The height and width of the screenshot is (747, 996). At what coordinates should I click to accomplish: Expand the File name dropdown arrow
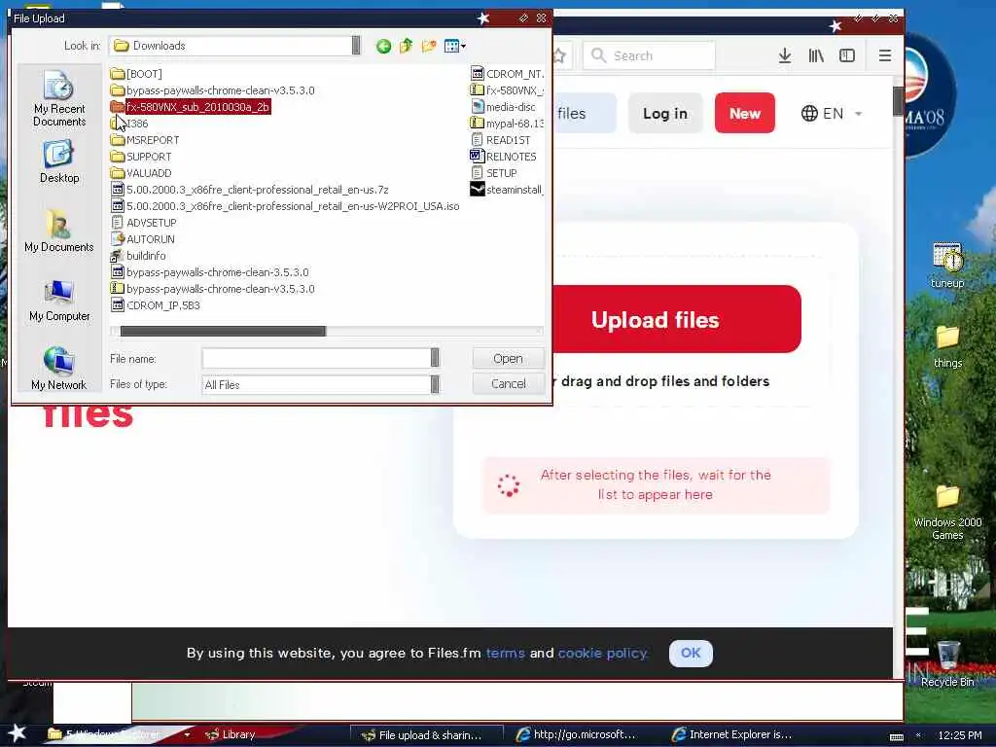[435, 358]
